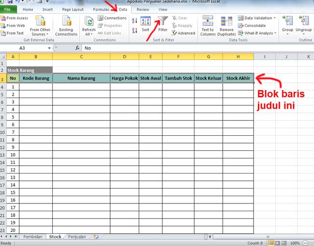Image resolution: width=314 pixels, height=246 pixels.
Task: Click the From Web import icon
Action: pos(3,26)
